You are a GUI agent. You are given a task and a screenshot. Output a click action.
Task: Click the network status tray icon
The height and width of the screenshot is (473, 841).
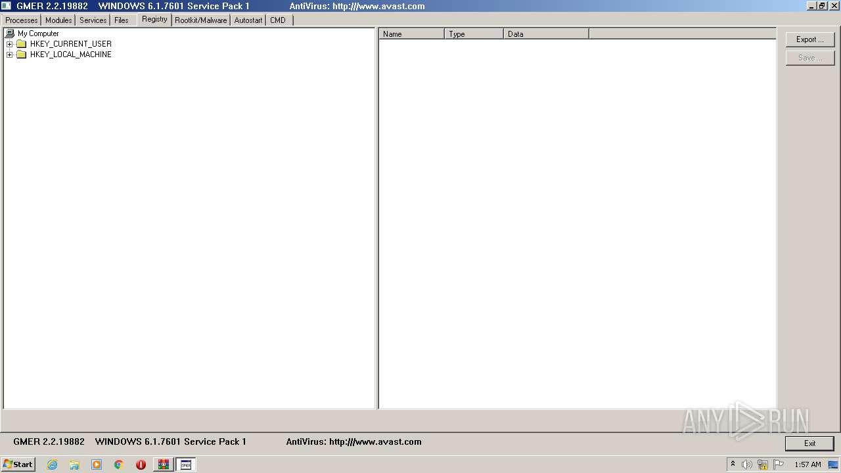(x=763, y=464)
